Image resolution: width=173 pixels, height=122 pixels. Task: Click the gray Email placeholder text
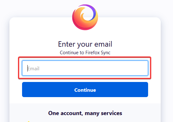click(x=33, y=68)
